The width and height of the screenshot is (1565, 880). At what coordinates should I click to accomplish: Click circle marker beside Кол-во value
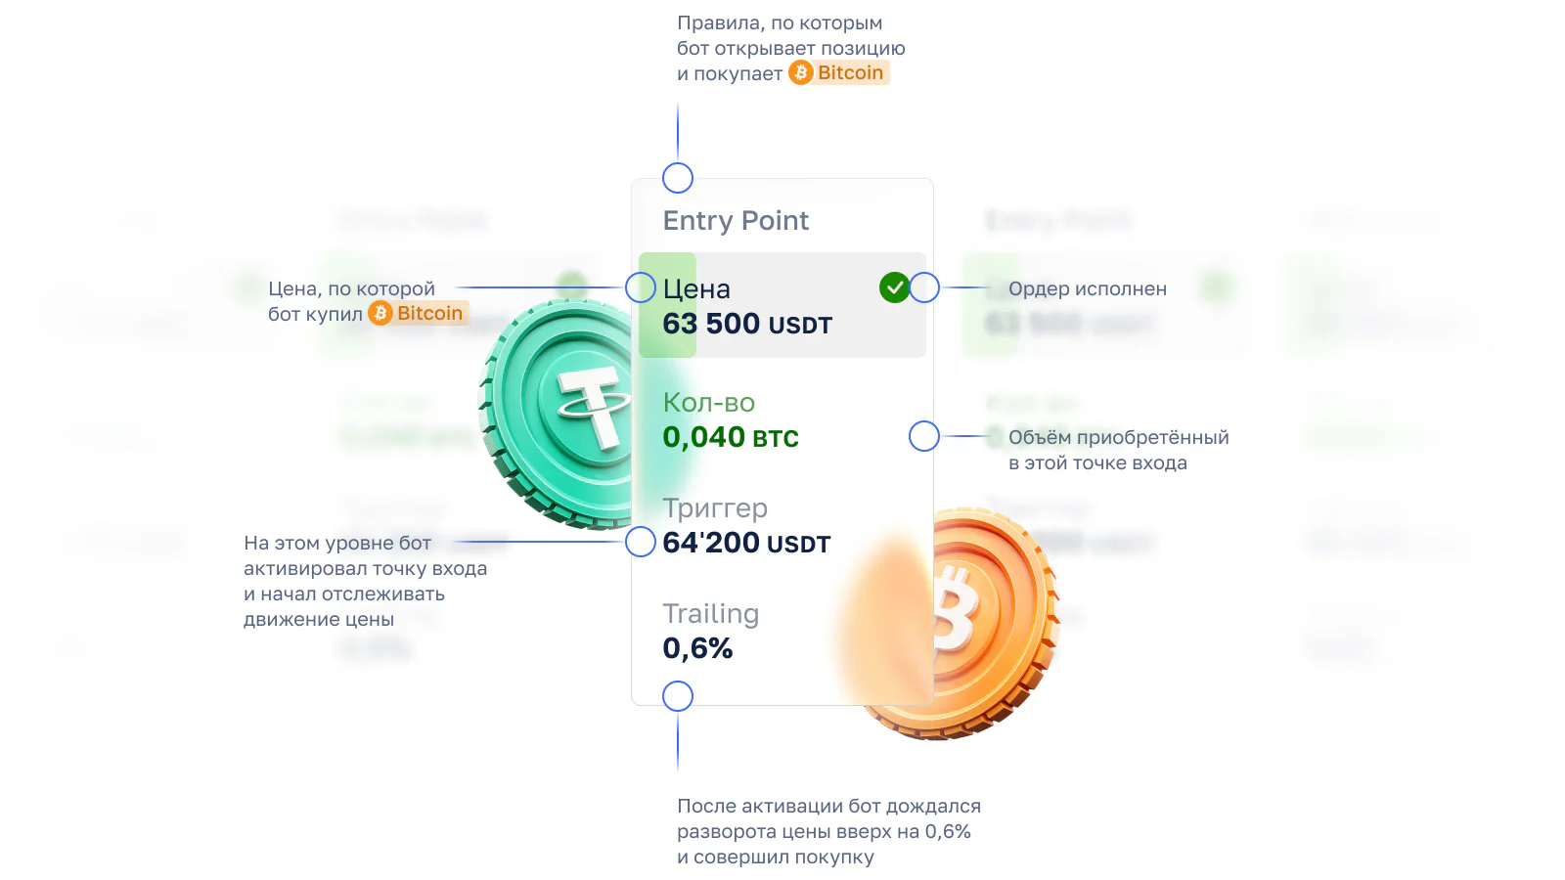pos(924,436)
